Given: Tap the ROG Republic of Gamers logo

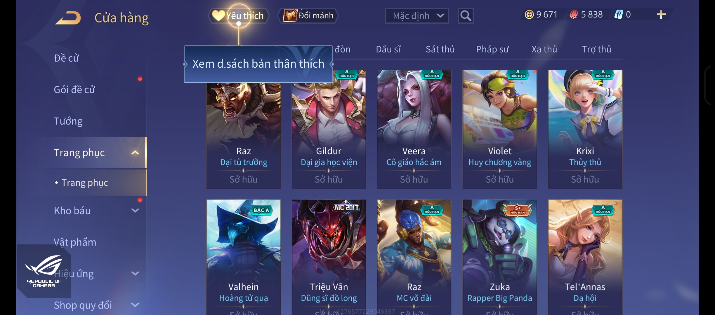Looking at the screenshot, I should [44, 271].
